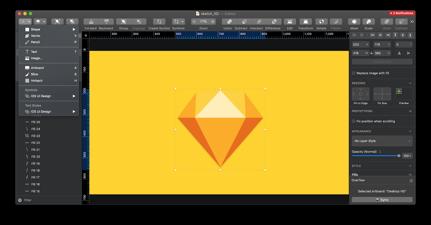Toggle the layer filter icon
The width and height of the screenshot is (431, 225).
coord(20,200)
